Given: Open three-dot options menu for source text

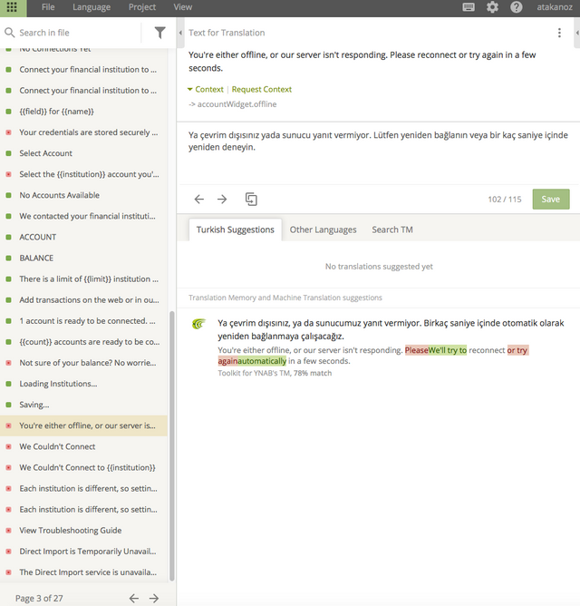Looking at the screenshot, I should point(559,33).
